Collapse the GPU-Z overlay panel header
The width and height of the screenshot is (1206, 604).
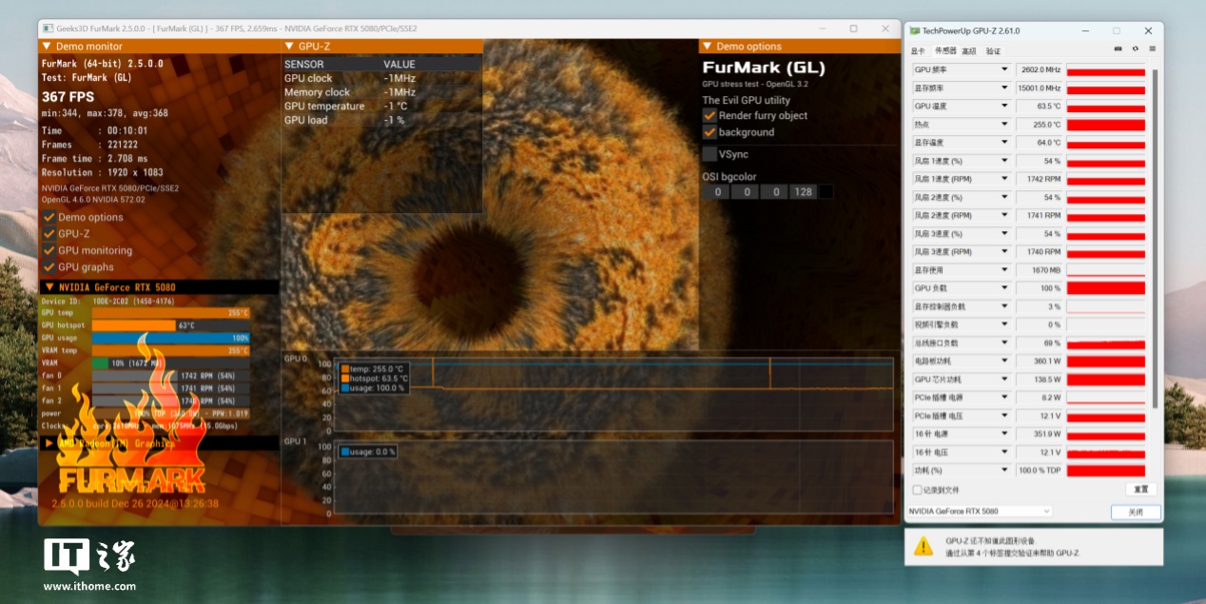point(289,47)
